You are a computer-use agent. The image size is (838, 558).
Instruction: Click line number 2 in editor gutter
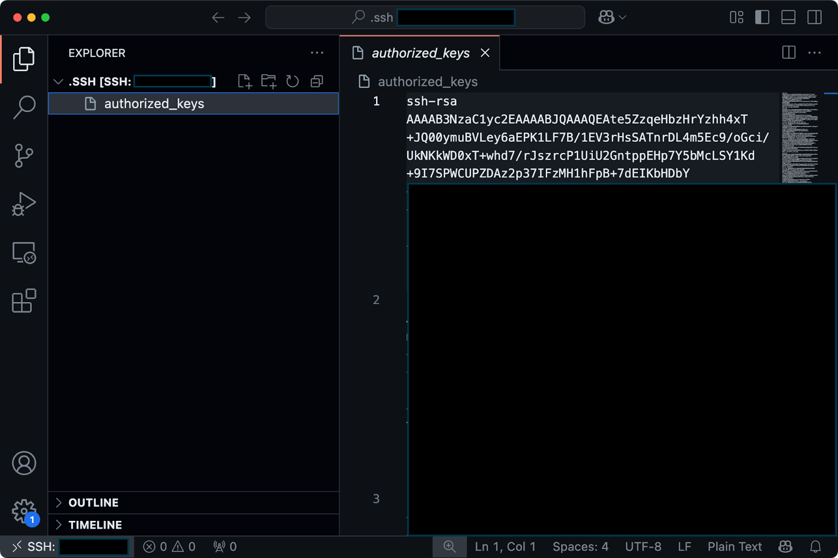point(376,300)
